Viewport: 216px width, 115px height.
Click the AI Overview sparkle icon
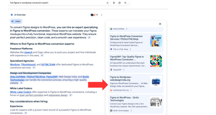(x=12, y=15)
